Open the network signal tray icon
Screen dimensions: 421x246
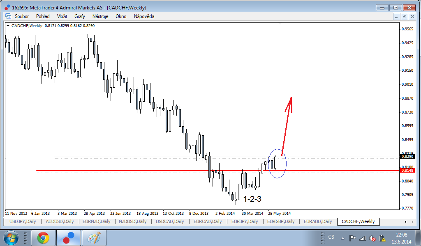coord(363,238)
